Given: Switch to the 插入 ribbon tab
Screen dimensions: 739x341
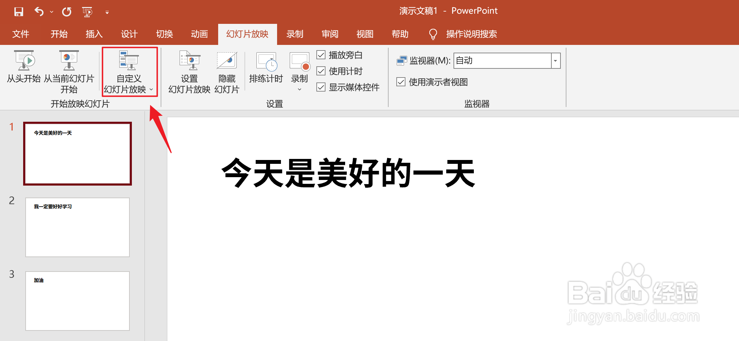Looking at the screenshot, I should coord(94,34).
